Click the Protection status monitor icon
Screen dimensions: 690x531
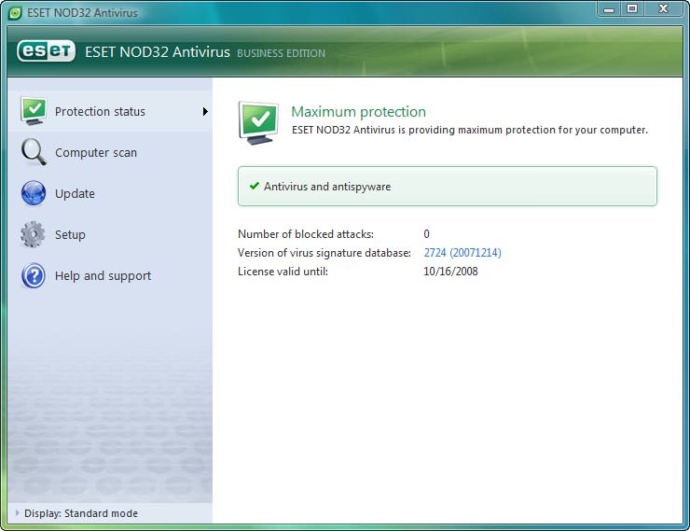tap(34, 111)
